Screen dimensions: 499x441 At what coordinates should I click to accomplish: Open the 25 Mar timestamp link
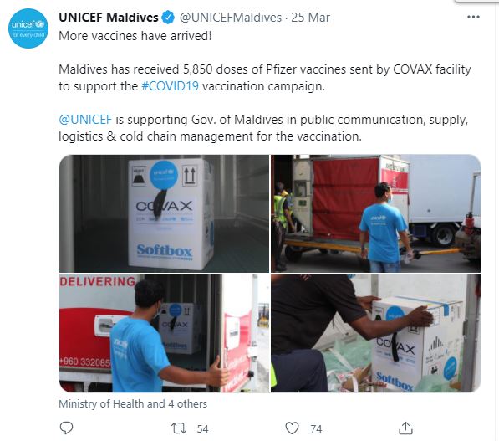[x=310, y=18]
